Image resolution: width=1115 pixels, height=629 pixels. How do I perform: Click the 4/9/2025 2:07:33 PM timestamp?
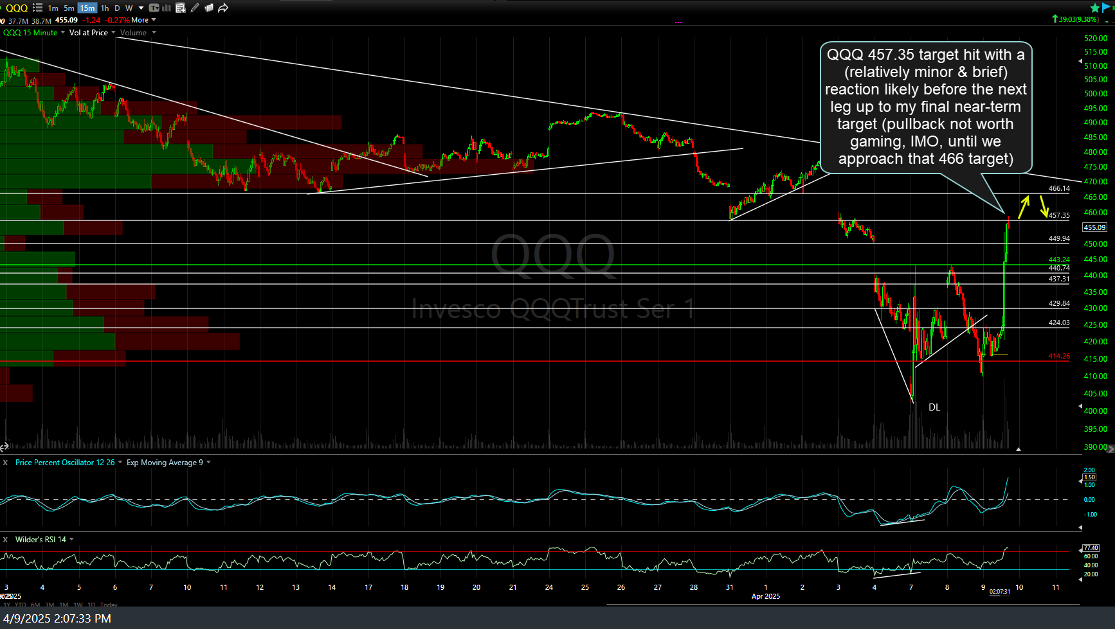tap(57, 618)
